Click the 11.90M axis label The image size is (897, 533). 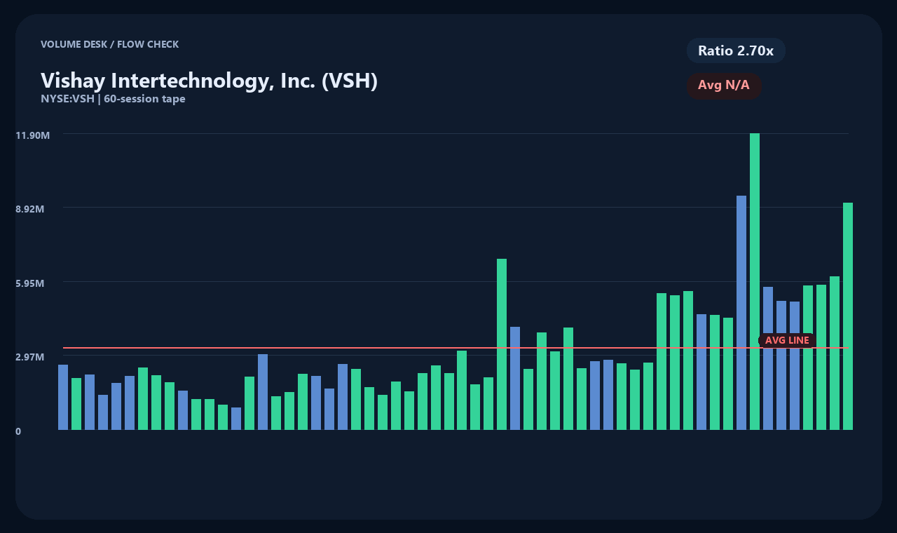point(32,135)
